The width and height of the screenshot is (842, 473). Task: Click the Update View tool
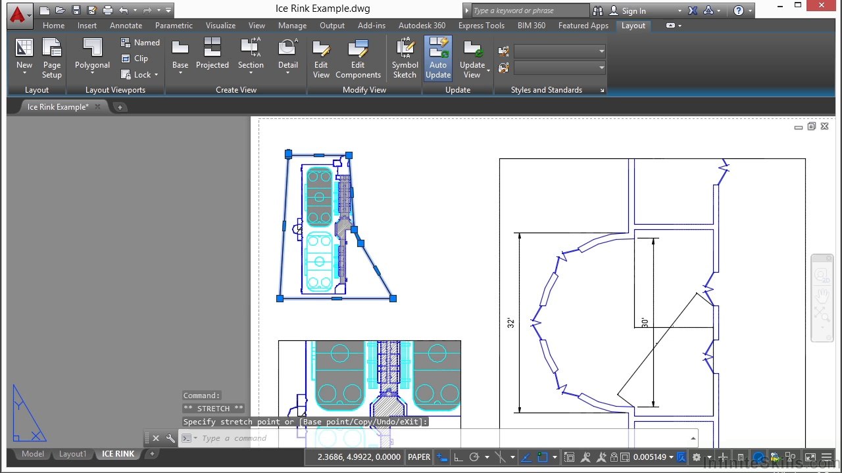coord(472,58)
